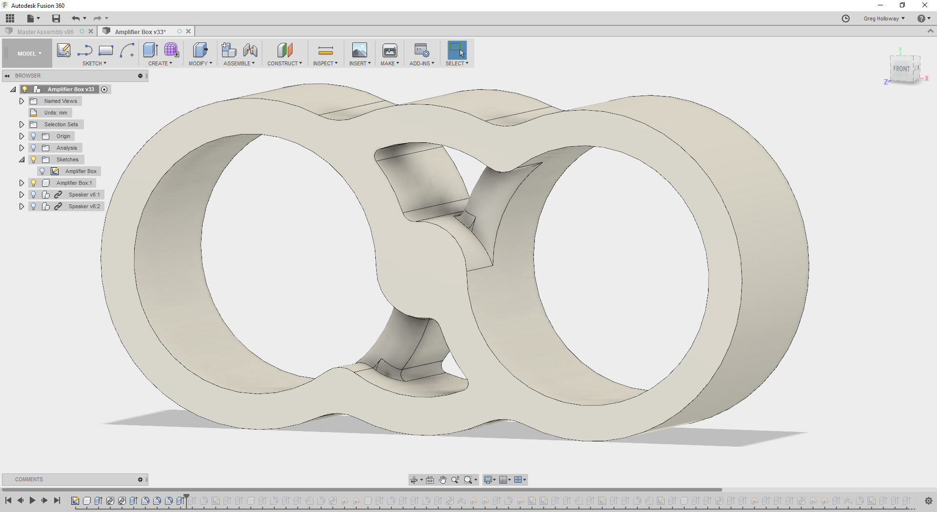This screenshot has height=512, width=937.
Task: Open the Press Pull tool under Modify
Action: pos(200,51)
